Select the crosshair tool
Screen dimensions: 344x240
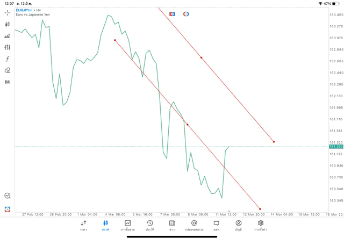click(7, 12)
